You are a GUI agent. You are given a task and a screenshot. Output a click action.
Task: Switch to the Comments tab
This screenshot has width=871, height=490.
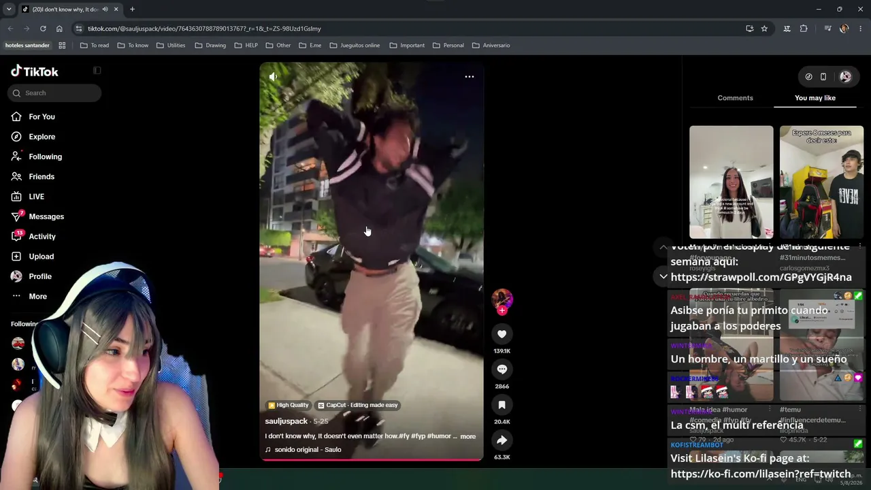[735, 98]
